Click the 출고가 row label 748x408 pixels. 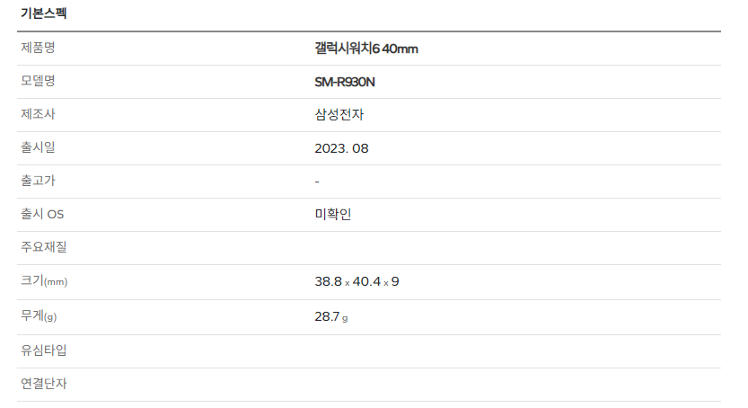tap(38, 181)
